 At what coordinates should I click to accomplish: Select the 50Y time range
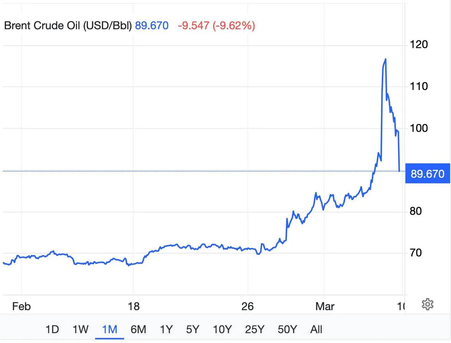[287, 330]
